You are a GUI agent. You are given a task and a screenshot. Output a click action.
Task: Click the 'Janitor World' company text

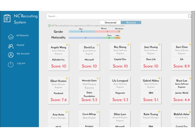pyautogui.click(x=182, y=93)
